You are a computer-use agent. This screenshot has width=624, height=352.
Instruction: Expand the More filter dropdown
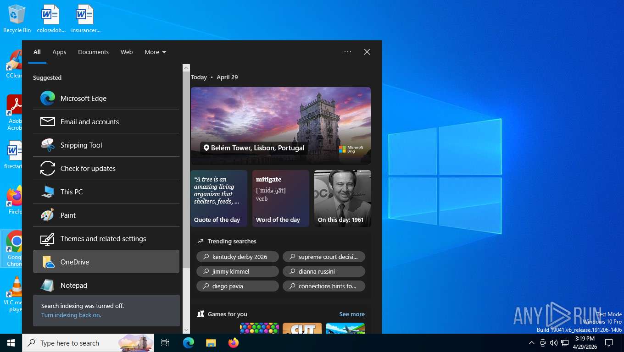(x=156, y=52)
